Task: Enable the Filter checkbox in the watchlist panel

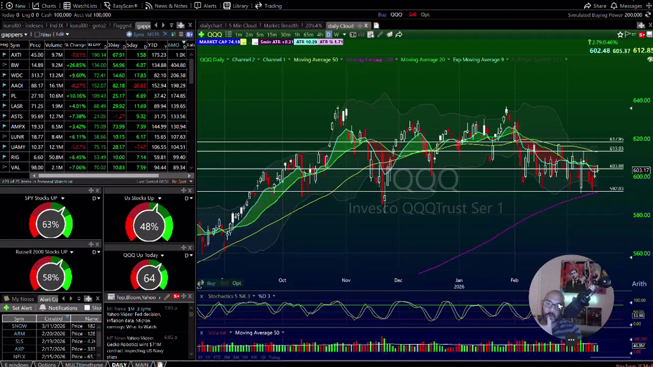Action: (x=37, y=34)
